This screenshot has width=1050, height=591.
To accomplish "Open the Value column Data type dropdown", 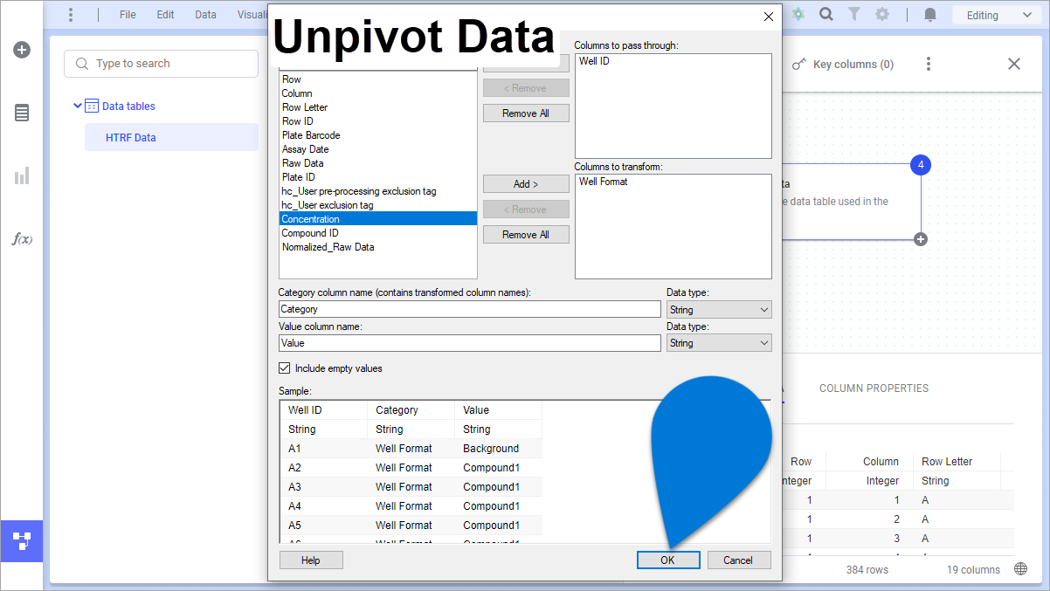I will coord(719,343).
